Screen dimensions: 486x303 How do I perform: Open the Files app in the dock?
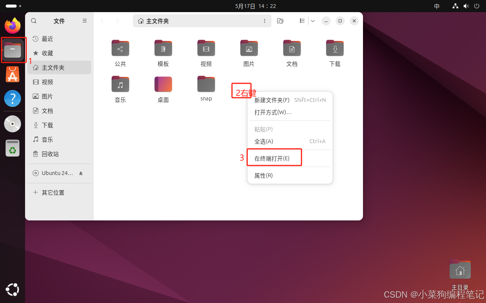[x=13, y=50]
